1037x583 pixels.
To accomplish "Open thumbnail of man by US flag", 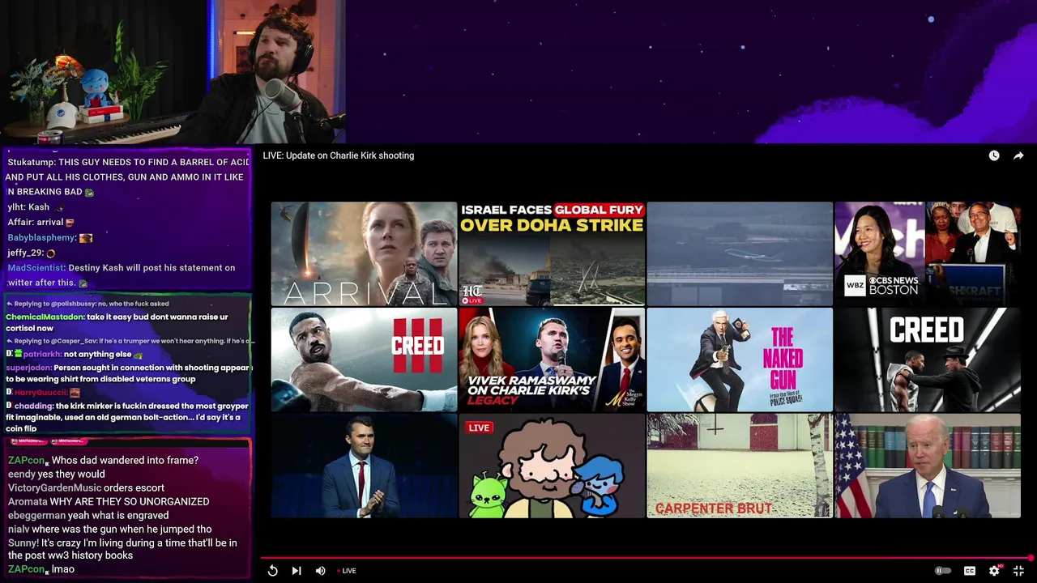I will click(x=928, y=466).
